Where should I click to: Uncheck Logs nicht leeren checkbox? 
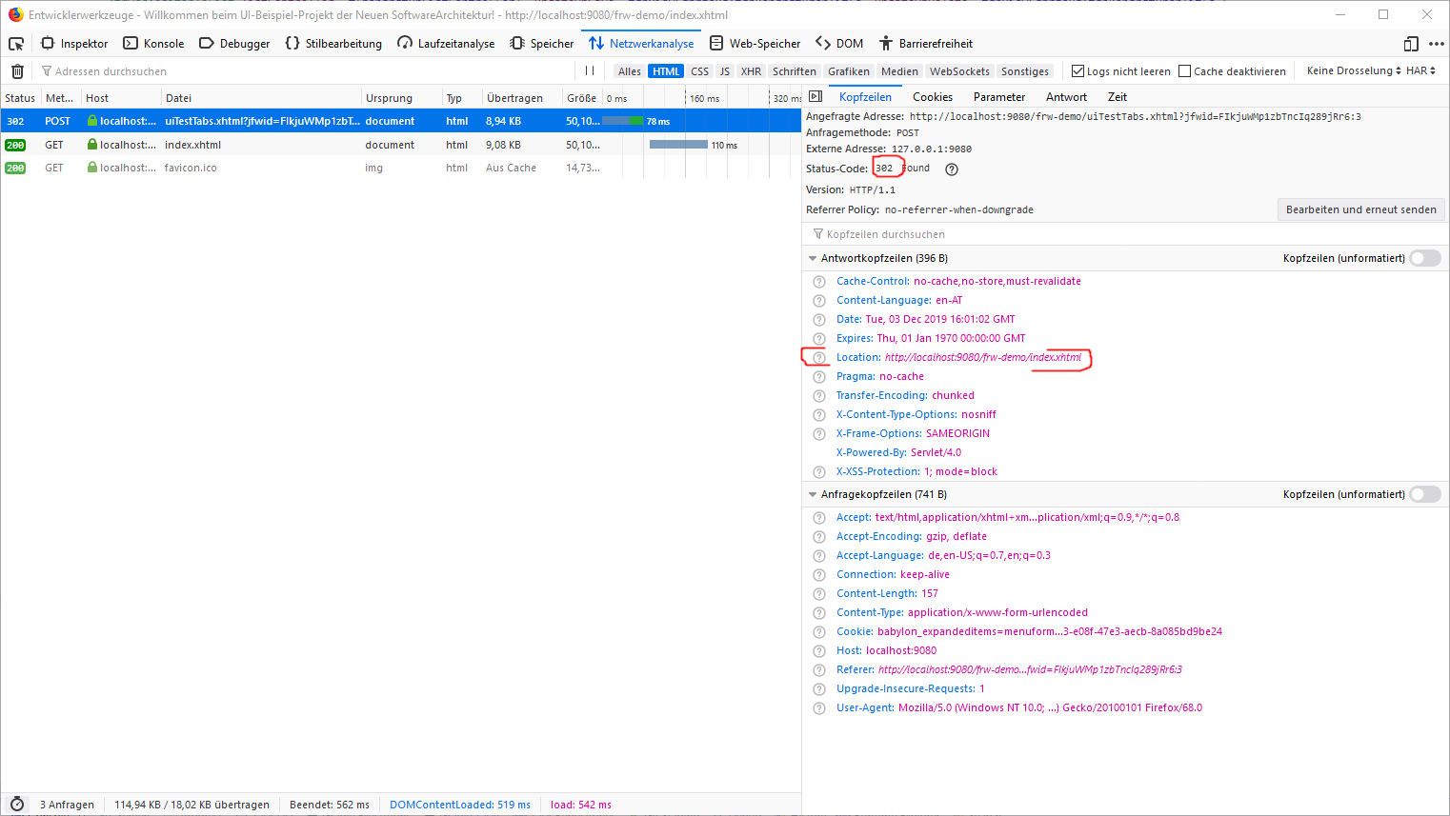click(1078, 71)
